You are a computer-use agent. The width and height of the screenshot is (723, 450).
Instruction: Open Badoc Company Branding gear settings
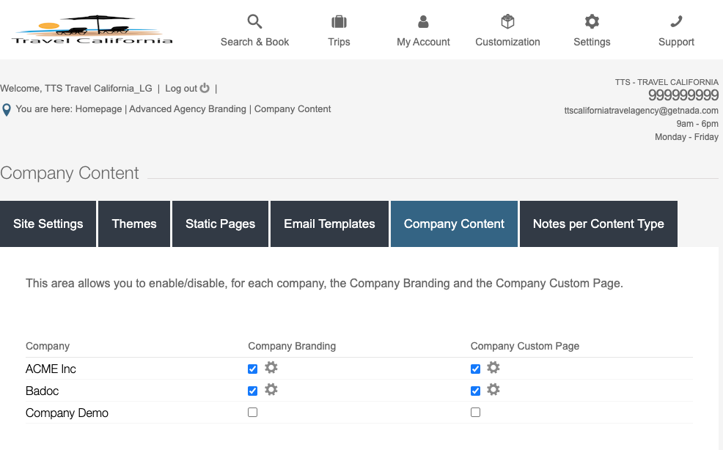271,390
